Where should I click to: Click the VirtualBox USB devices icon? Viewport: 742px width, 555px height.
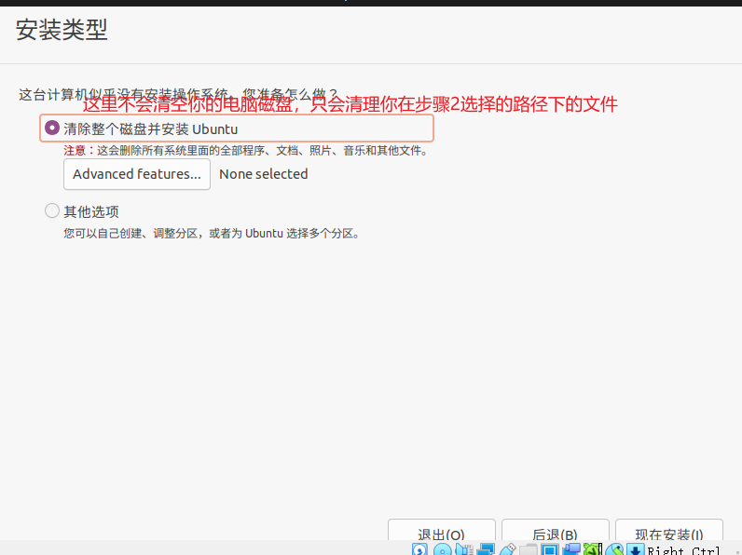(508, 549)
